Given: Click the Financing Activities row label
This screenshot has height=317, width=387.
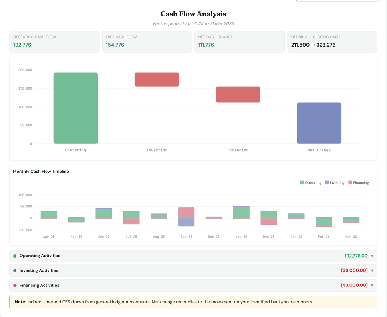Looking at the screenshot, I should (39, 285).
